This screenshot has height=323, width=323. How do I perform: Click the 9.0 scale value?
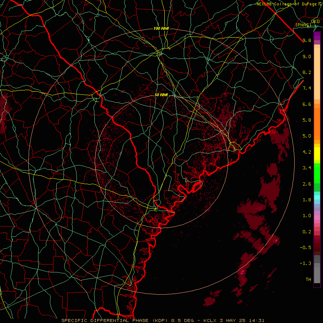point(307,56)
